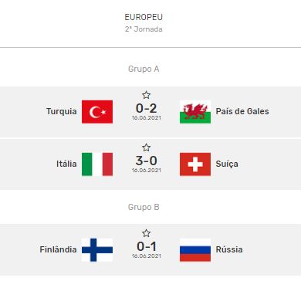Open the 3-0 match score

[146, 161]
